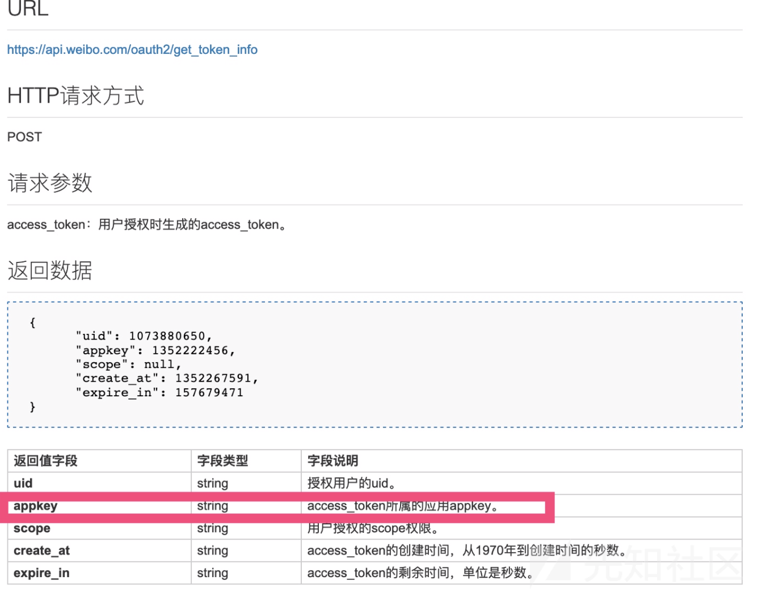Click the HTTP请求方式 heading

coord(75,95)
